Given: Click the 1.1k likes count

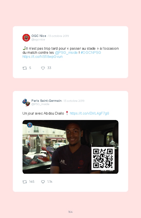Looking at the screenshot, I should [50, 182].
